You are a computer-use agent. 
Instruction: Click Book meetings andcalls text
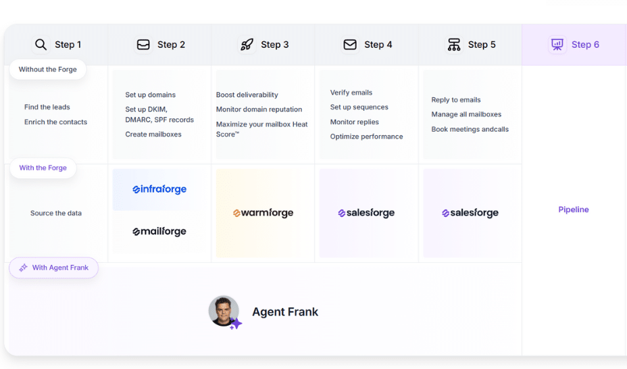470,129
